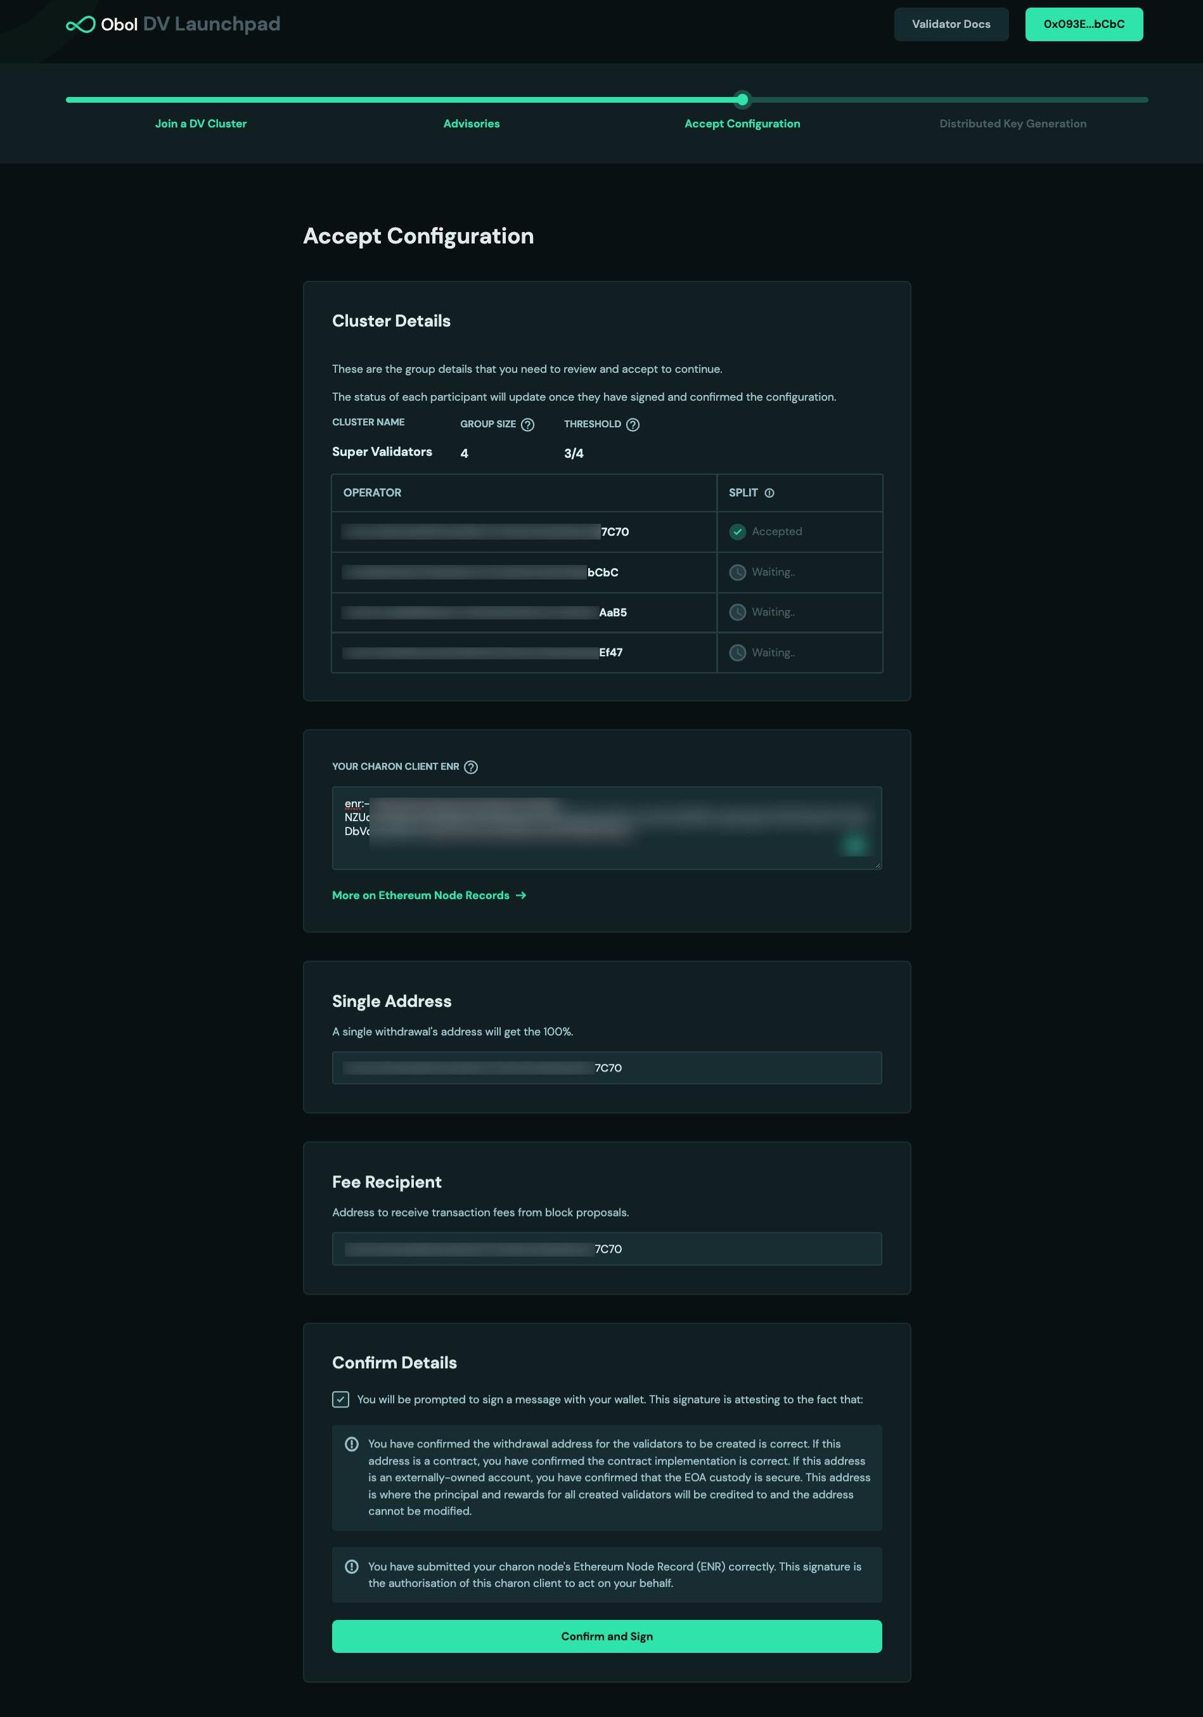Select the Distributed Key Generation step

(x=1012, y=124)
